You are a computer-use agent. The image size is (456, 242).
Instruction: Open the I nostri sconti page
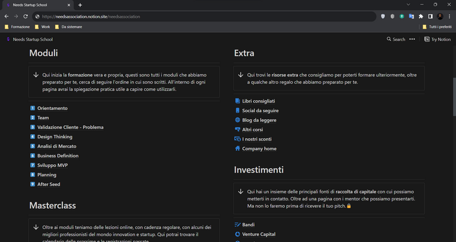point(256,139)
